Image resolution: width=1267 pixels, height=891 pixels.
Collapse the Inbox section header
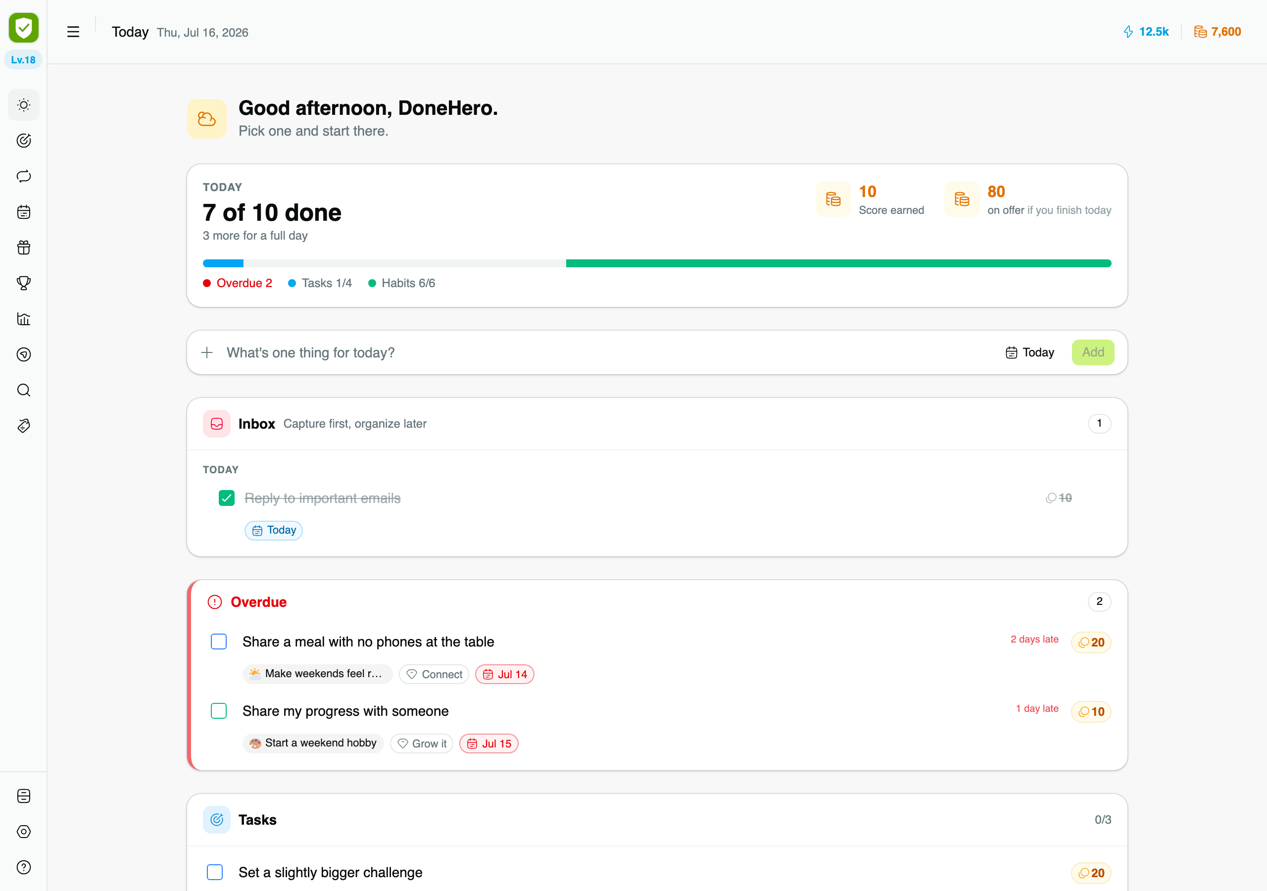click(x=657, y=424)
